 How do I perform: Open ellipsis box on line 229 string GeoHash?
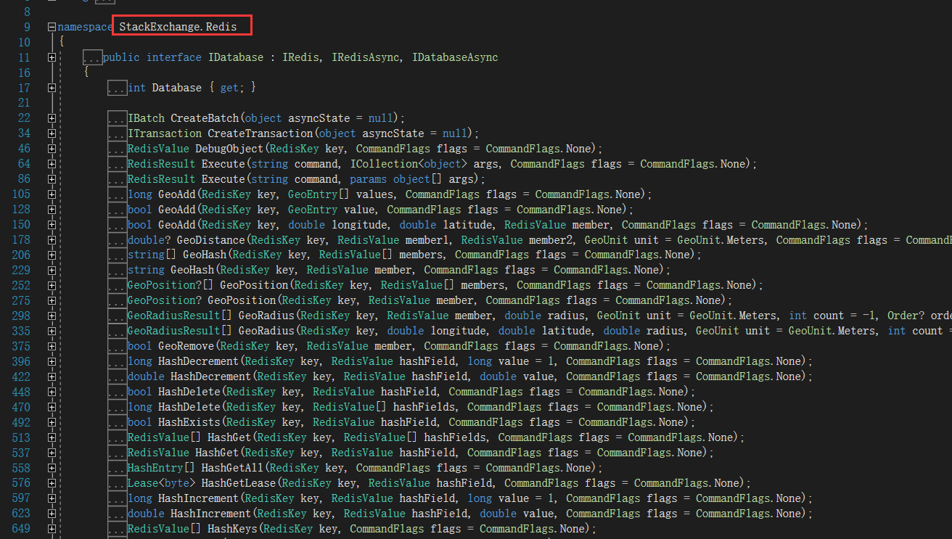(117, 271)
